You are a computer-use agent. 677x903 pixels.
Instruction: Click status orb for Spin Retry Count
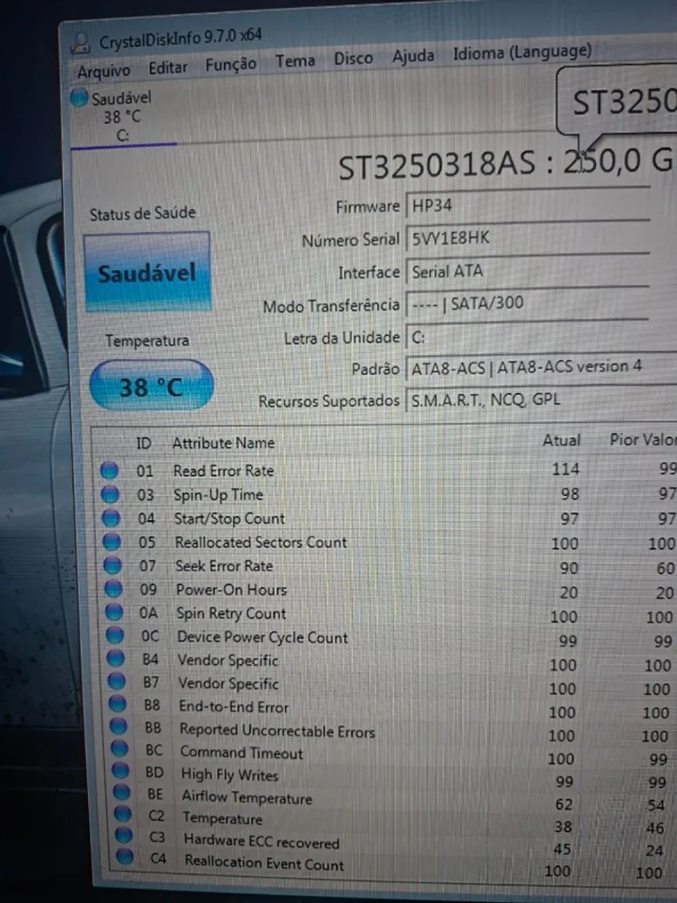[x=114, y=612]
